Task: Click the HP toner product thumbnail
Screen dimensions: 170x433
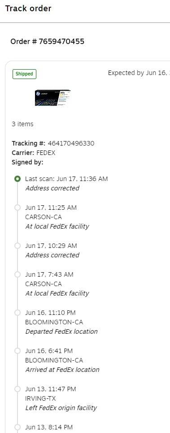Action: tap(53, 98)
